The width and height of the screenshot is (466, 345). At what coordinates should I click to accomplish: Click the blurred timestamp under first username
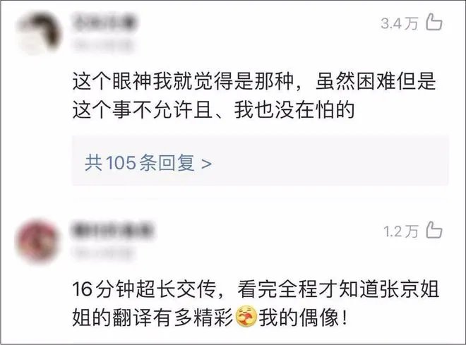click(103, 46)
